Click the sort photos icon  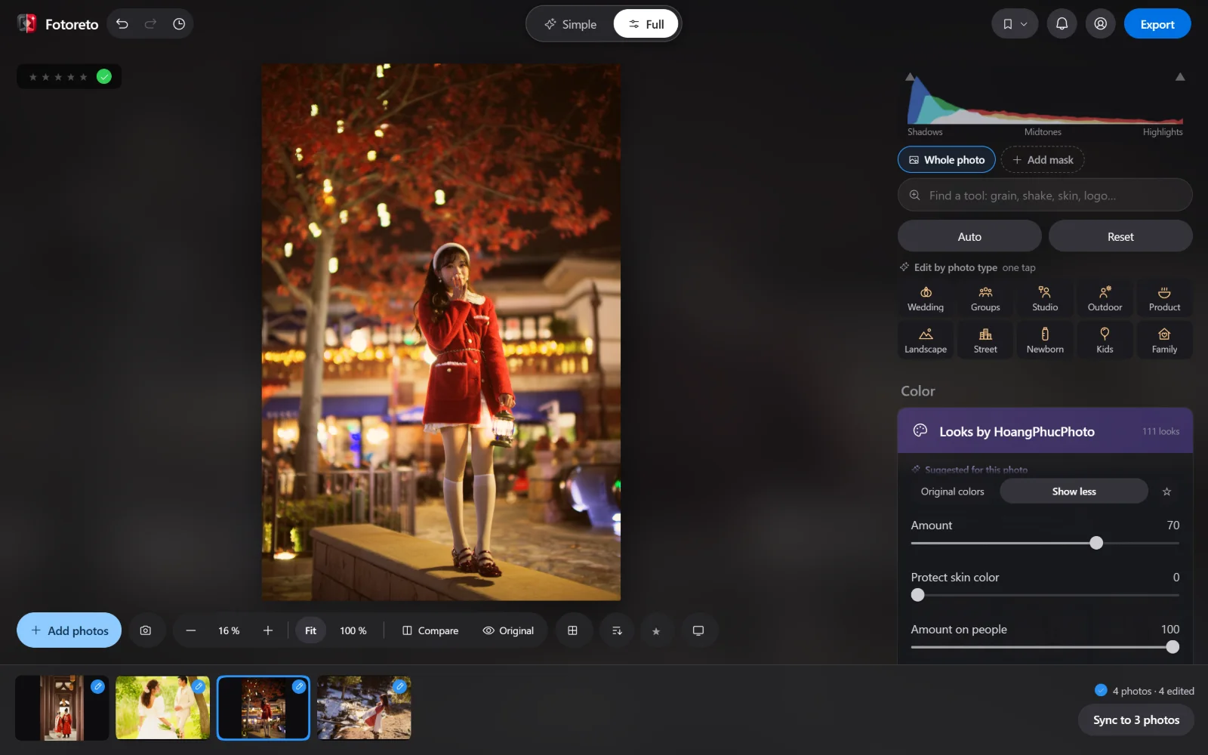(x=617, y=630)
